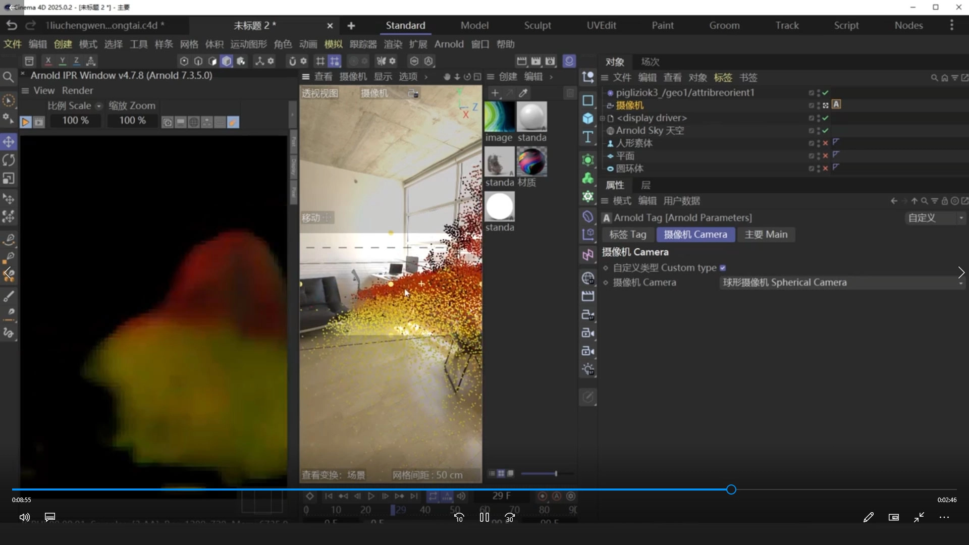The height and width of the screenshot is (545, 969).
Task: Select the white standard material thumbnail
Action: pyautogui.click(x=500, y=207)
